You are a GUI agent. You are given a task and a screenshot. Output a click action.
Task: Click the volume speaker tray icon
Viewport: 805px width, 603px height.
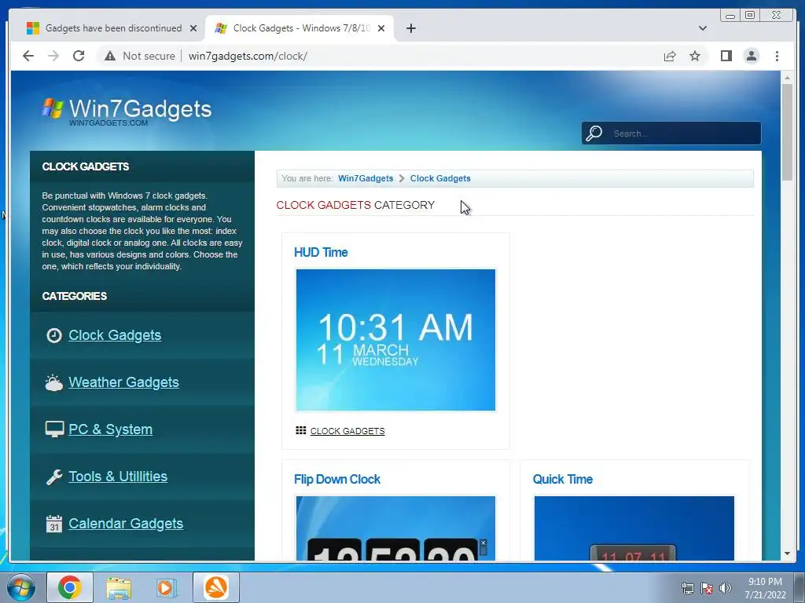tap(726, 588)
